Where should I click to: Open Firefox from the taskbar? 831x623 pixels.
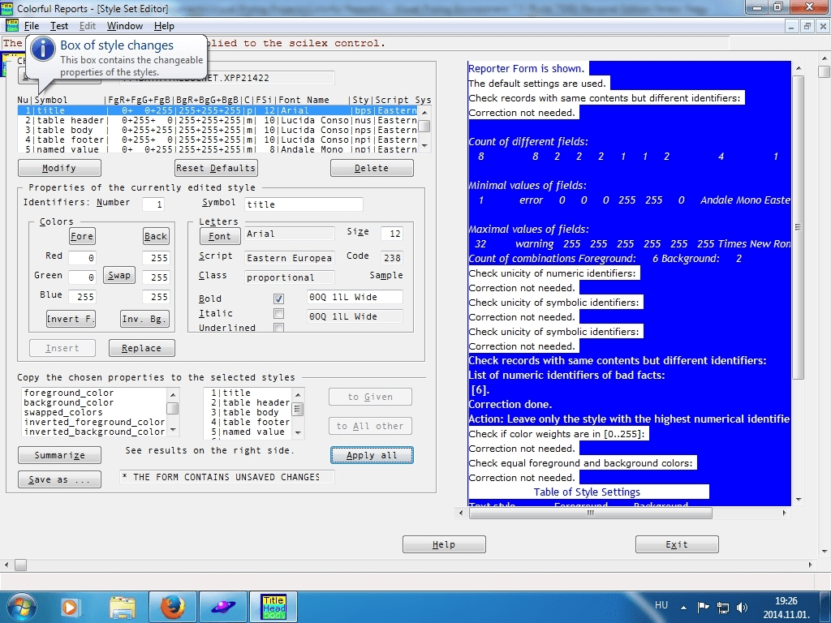pos(172,607)
